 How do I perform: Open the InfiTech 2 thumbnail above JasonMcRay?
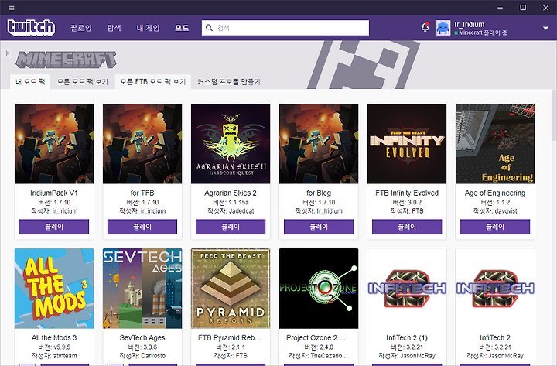pyautogui.click(x=495, y=288)
